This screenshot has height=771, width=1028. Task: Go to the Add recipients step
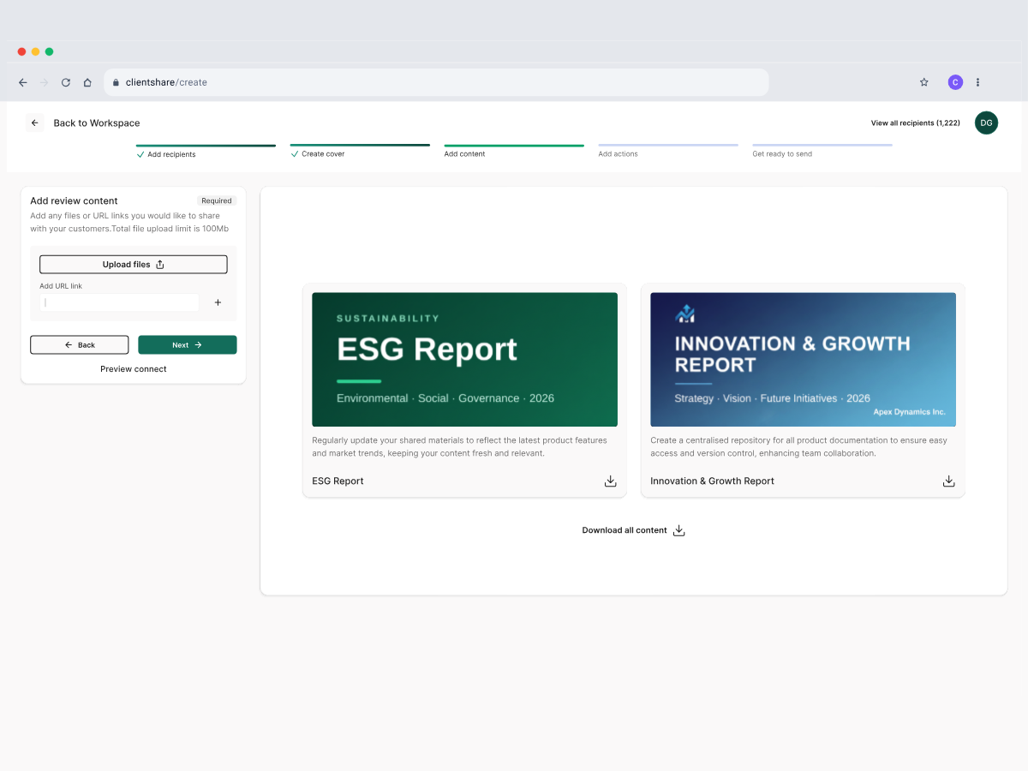click(206, 151)
